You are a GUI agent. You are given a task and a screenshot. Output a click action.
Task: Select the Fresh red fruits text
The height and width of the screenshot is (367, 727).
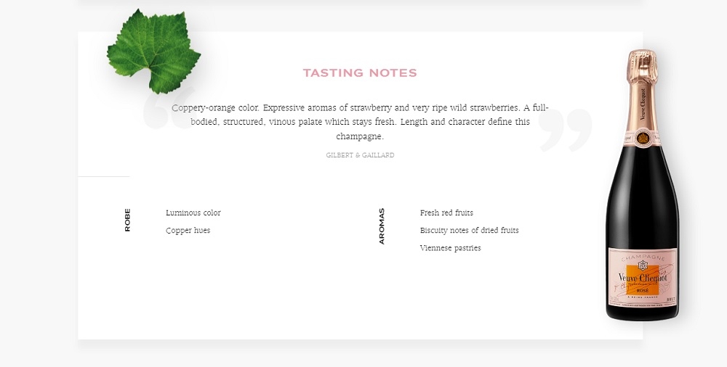tap(446, 213)
